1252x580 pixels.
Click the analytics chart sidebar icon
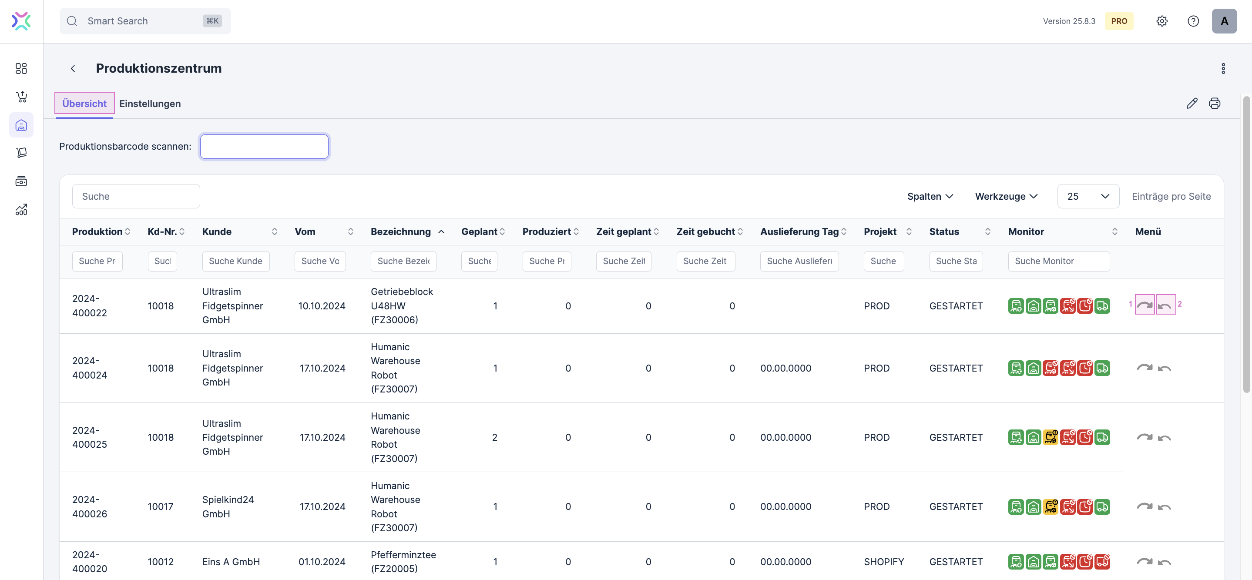[21, 209]
